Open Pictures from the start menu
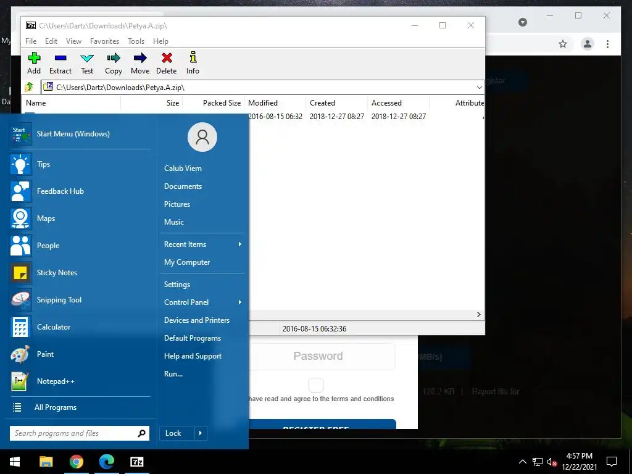 [x=177, y=204]
